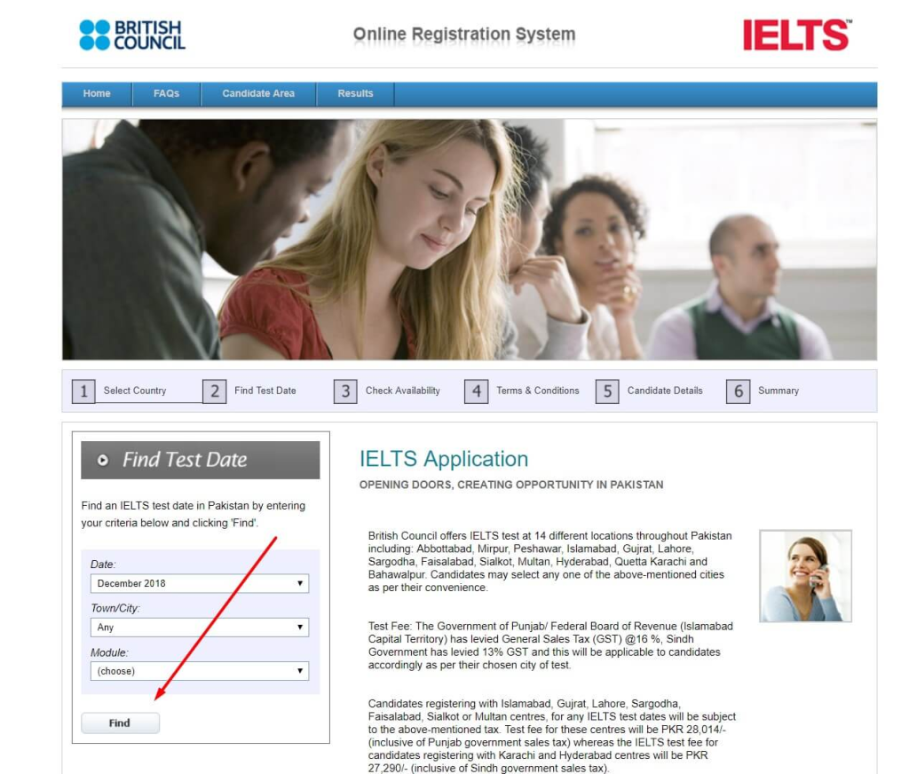Click the Select Country step link
909x774 pixels.
point(135,391)
